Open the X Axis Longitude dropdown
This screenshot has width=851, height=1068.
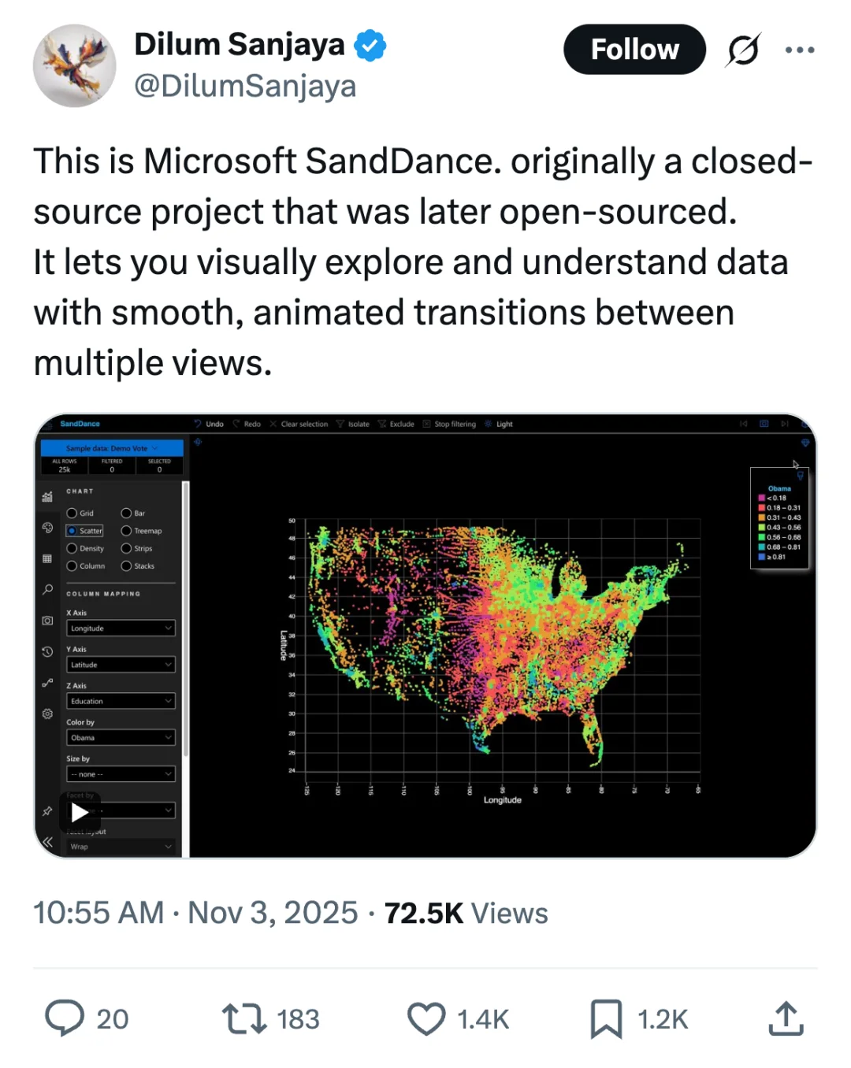[121, 629]
